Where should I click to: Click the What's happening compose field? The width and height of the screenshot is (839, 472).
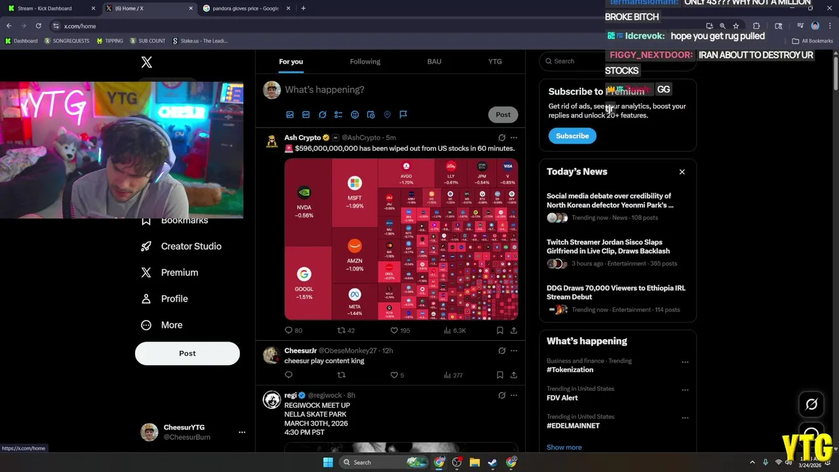click(x=400, y=90)
